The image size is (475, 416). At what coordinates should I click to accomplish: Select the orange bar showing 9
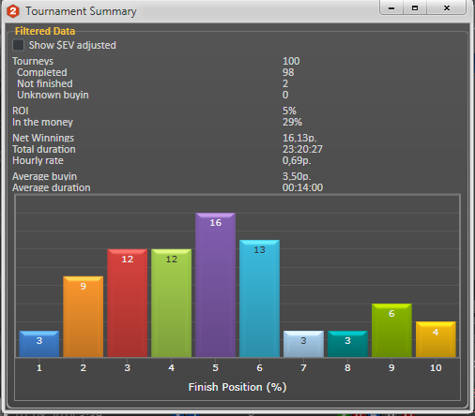84,317
